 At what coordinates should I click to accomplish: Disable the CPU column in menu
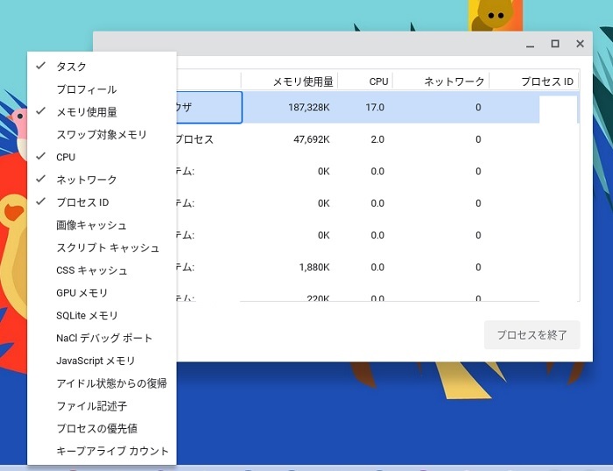(66, 157)
